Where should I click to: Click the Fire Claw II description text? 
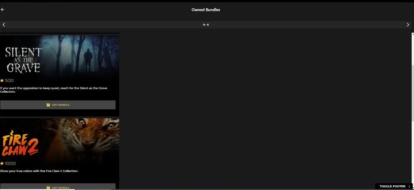[39, 171]
